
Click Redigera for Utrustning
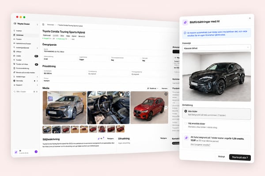[x=163, y=138]
